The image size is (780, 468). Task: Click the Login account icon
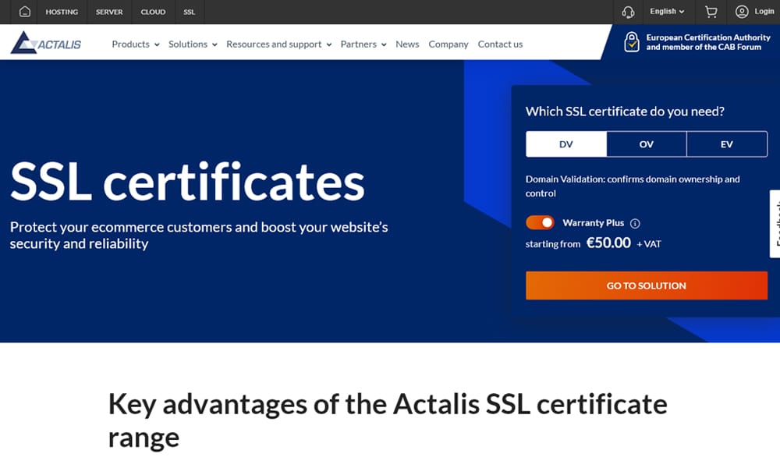[743, 12]
